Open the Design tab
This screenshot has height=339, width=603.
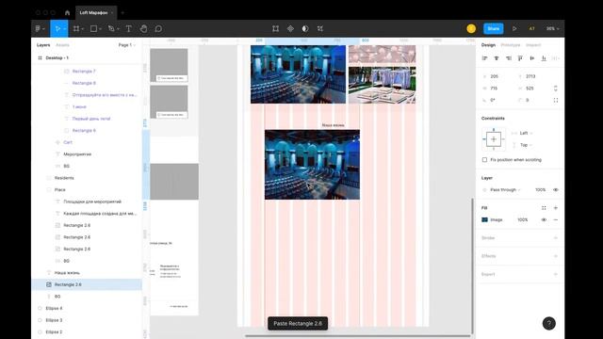point(488,45)
